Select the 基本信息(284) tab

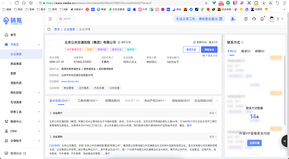tap(60, 101)
